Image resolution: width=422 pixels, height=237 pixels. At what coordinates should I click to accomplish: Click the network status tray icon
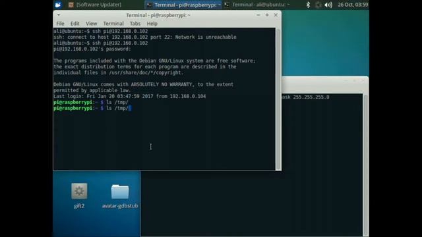(x=318, y=5)
